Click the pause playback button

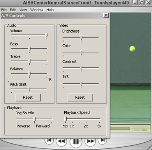[76, 142]
